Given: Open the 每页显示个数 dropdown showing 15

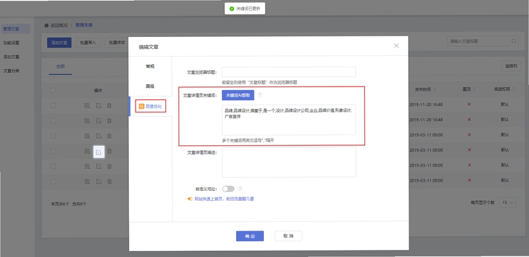Looking at the screenshot, I should coord(507,203).
